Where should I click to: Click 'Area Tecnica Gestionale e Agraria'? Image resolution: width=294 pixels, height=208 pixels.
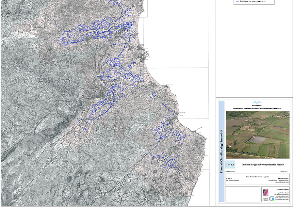257,177
